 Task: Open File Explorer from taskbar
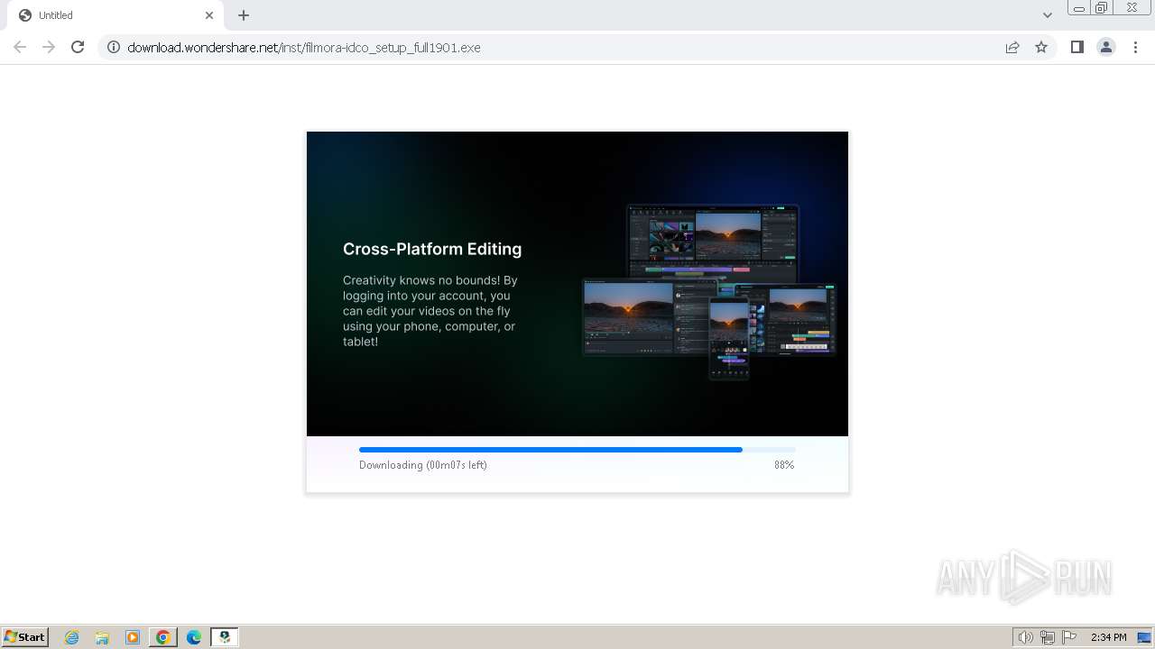pos(102,637)
